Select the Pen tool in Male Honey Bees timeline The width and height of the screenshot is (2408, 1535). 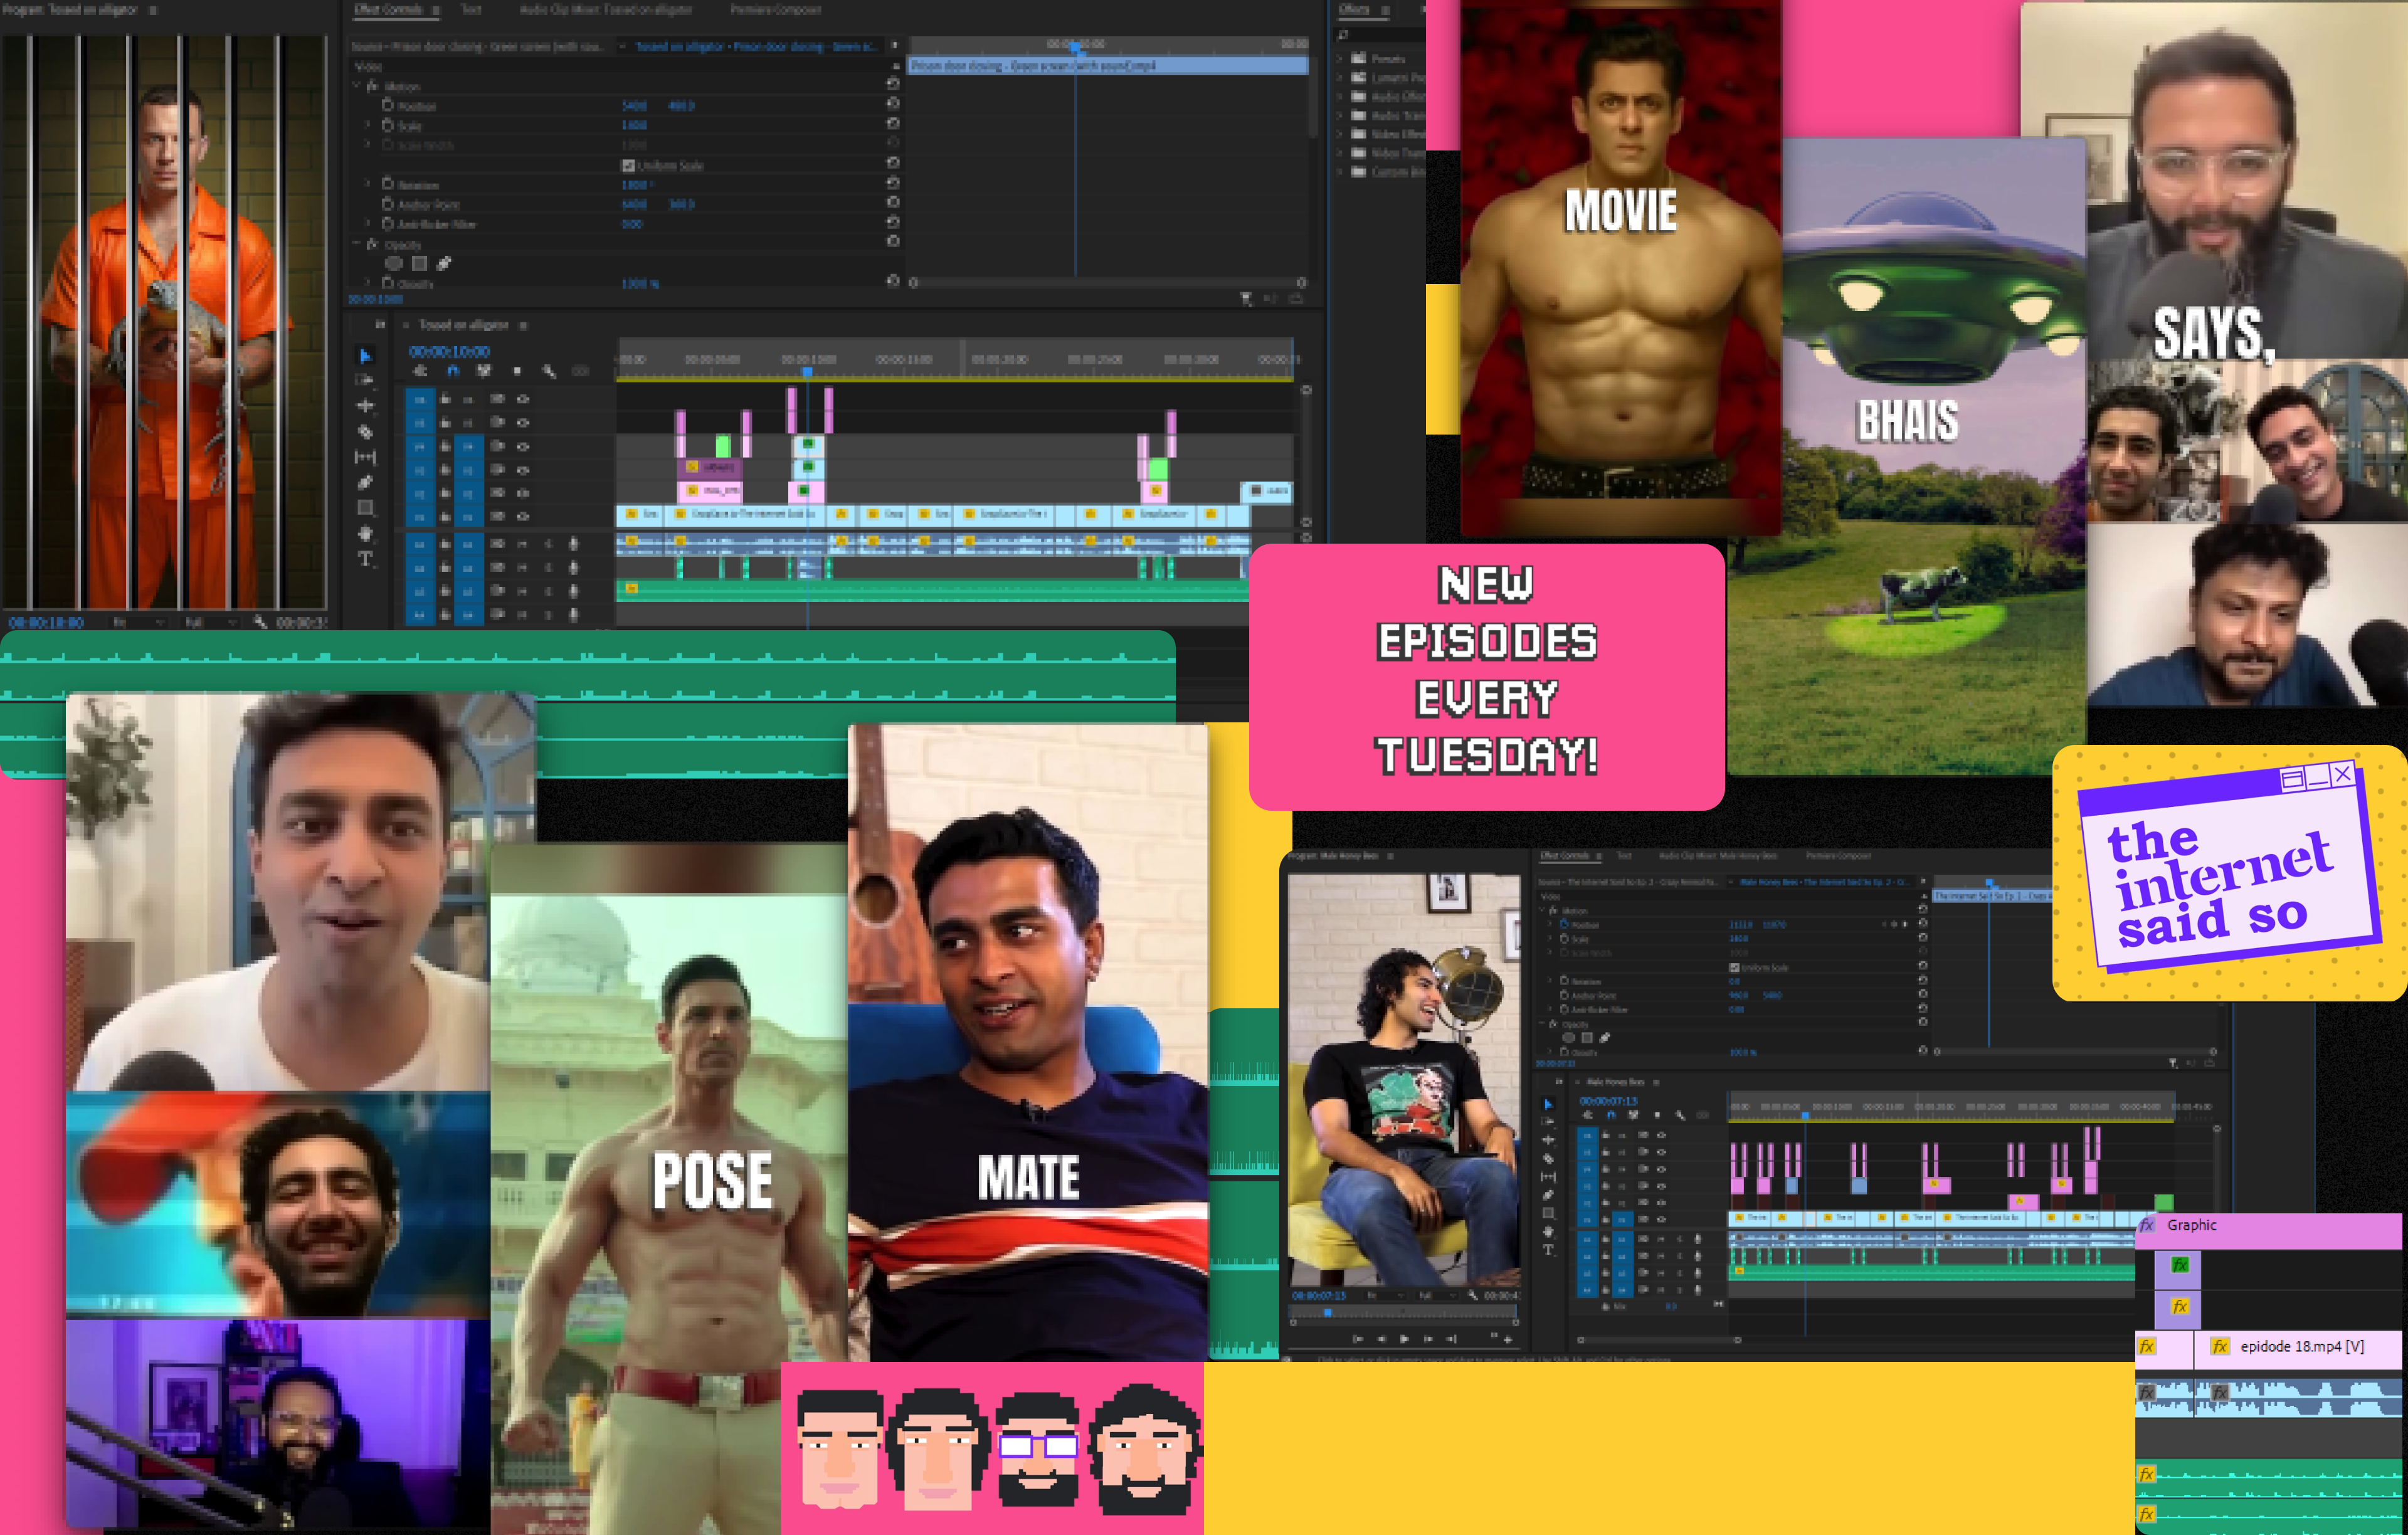(1548, 1195)
